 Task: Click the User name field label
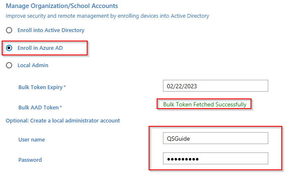[x=32, y=139]
